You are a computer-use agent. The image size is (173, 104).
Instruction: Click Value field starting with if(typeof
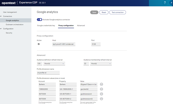[89, 84]
